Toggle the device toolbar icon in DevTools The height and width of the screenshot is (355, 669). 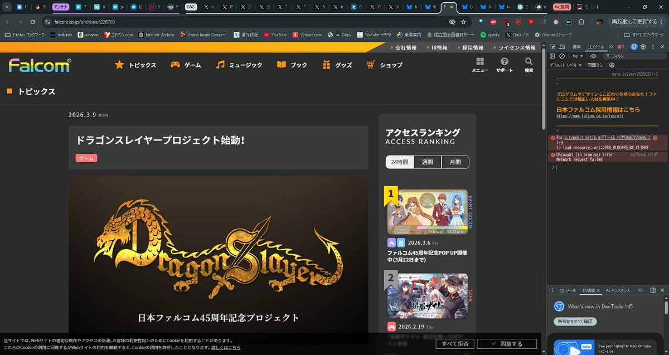561,47
